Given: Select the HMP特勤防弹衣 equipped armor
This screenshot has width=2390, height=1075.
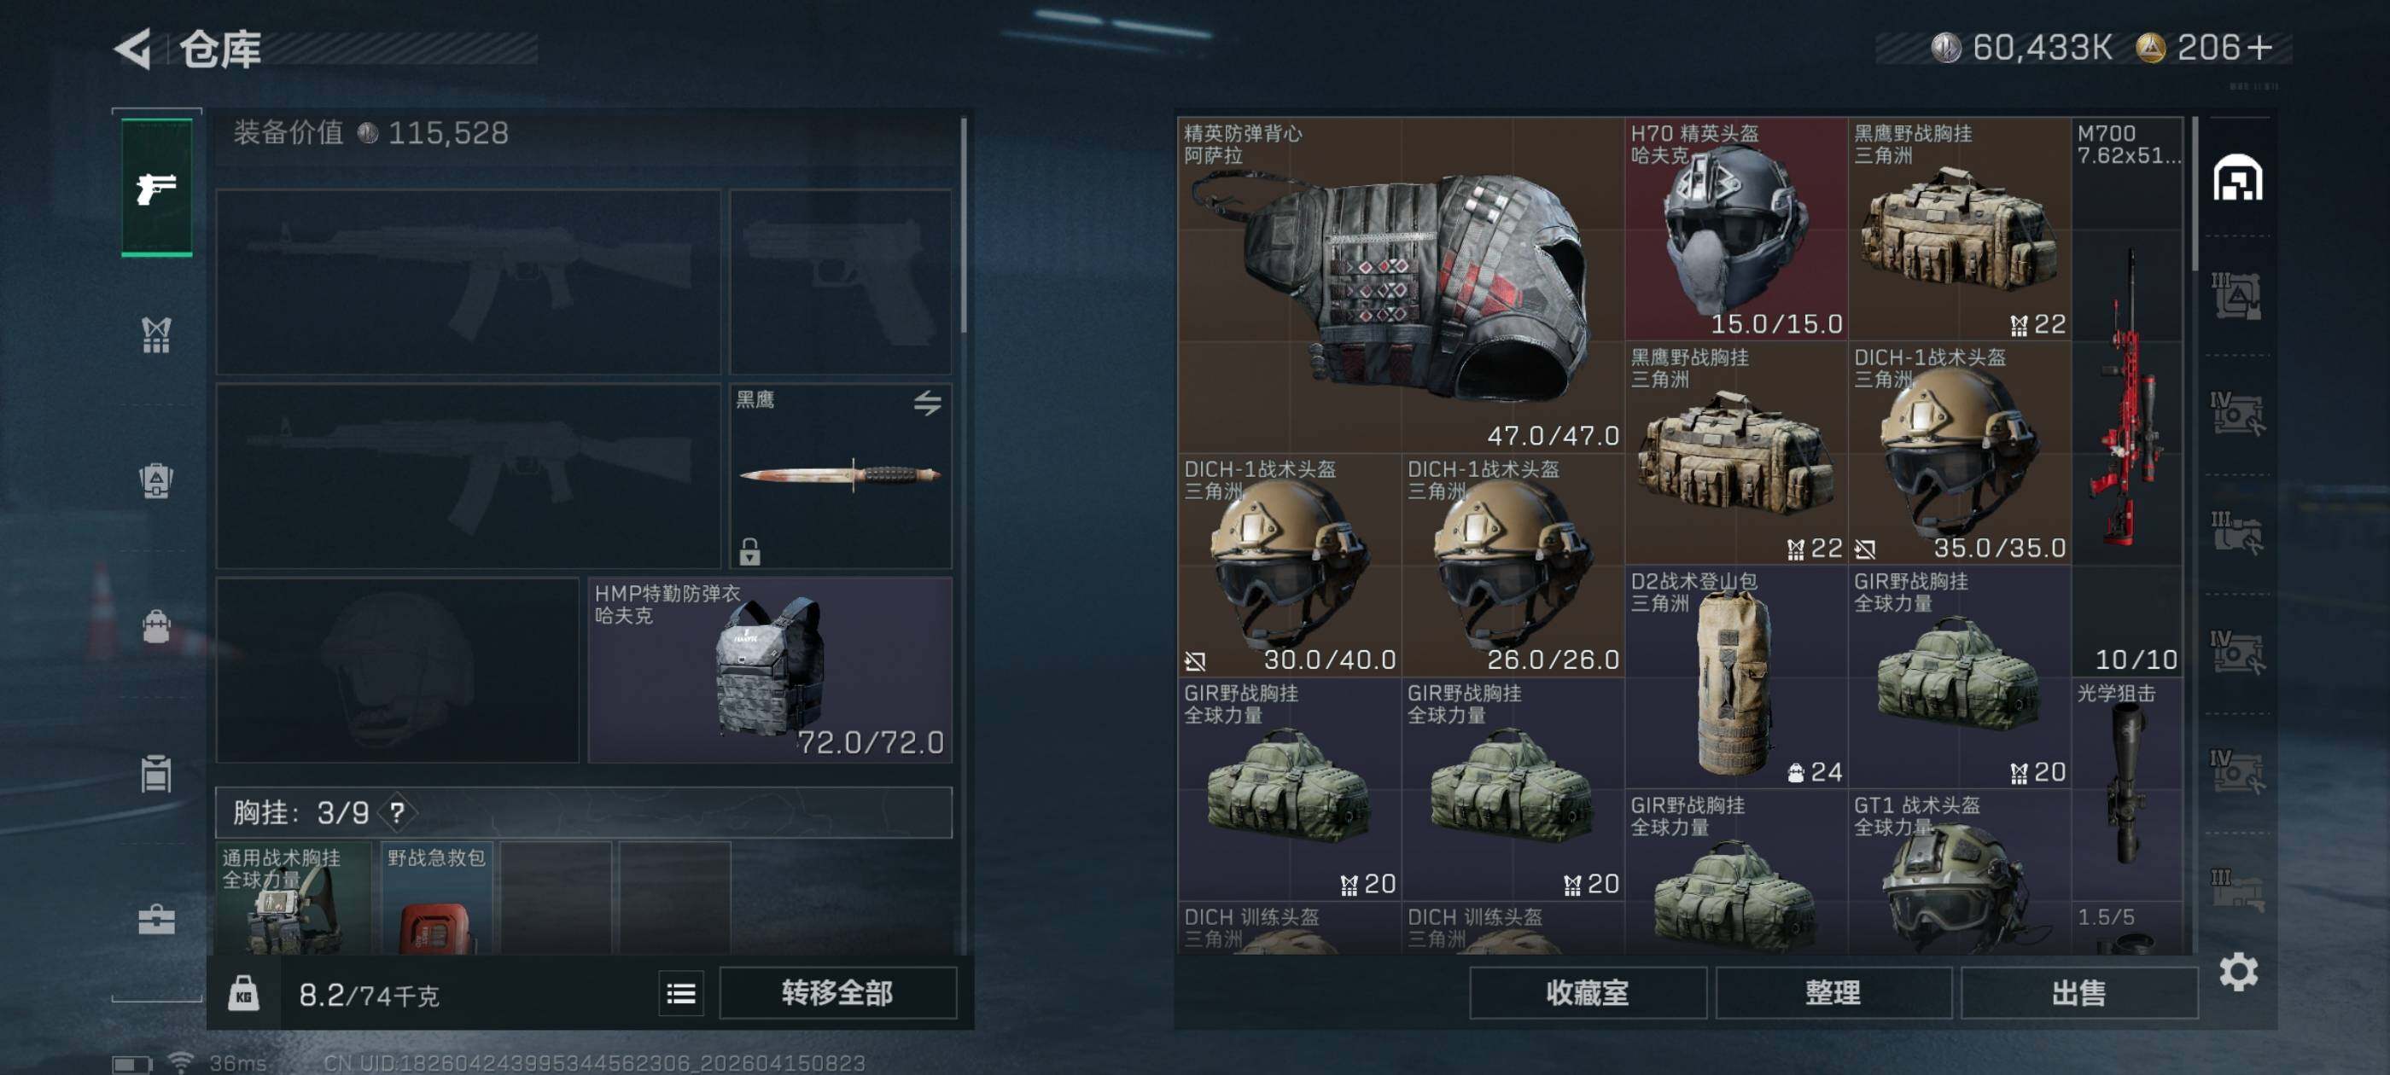Looking at the screenshot, I should pyautogui.click(x=770, y=670).
